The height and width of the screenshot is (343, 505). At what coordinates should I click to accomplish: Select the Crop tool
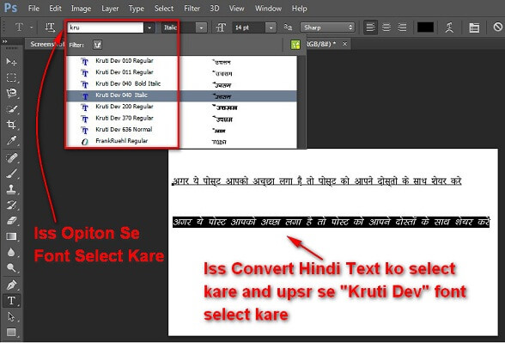click(11, 125)
